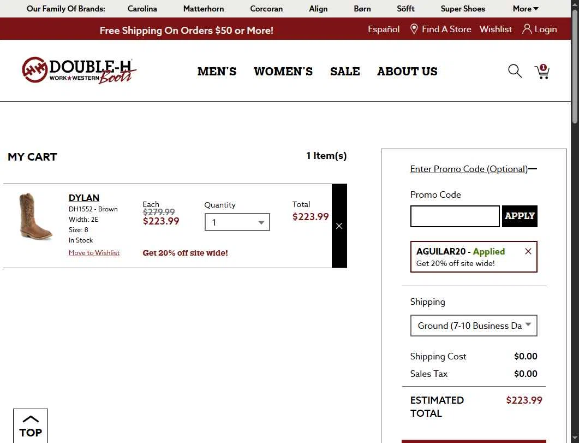The width and height of the screenshot is (579, 443).
Task: Go to Söfft brand site
Action: pyautogui.click(x=405, y=9)
